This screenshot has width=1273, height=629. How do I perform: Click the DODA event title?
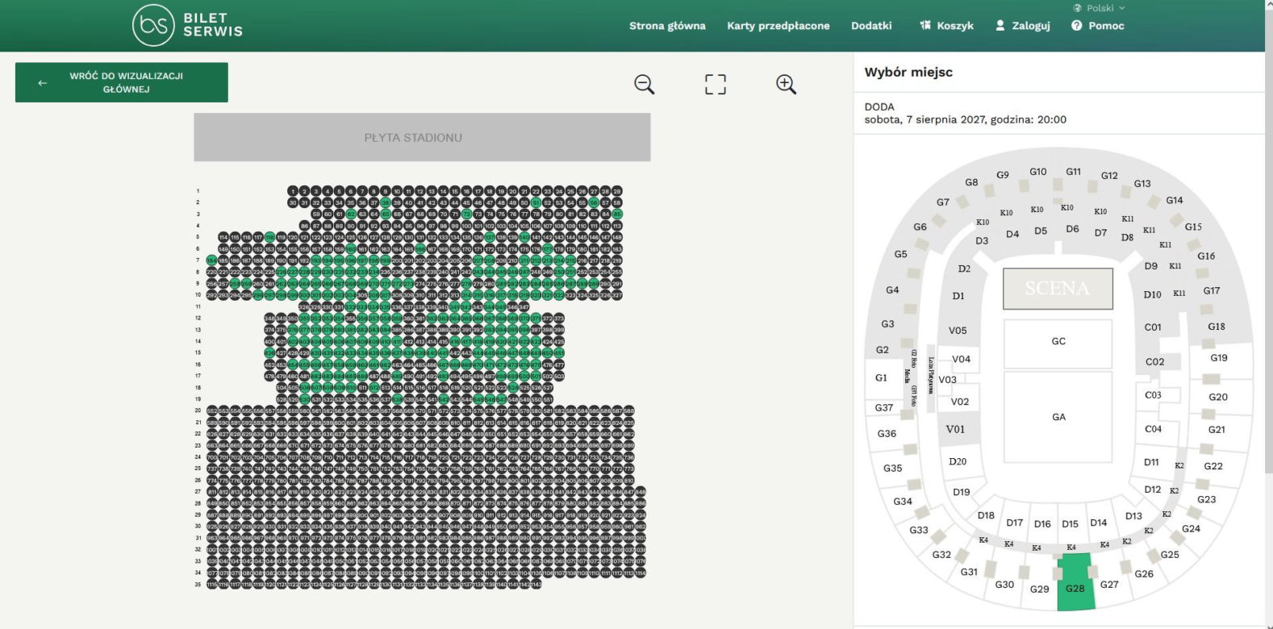click(x=879, y=106)
